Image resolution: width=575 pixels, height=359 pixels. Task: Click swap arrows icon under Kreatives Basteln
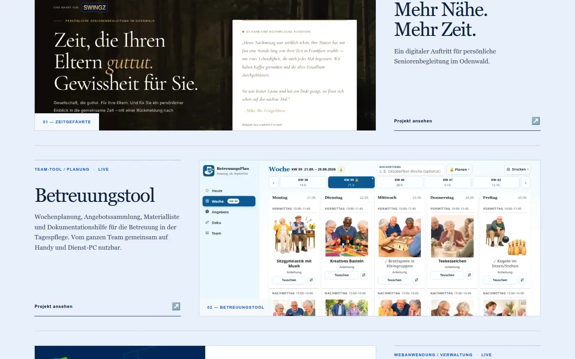click(x=364, y=275)
